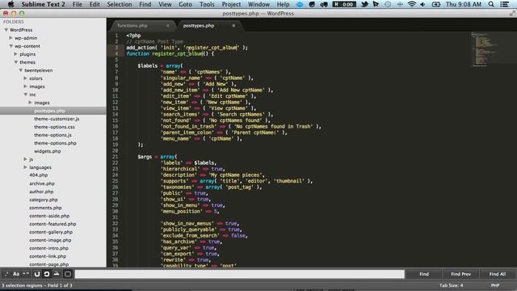Open the Tools menu
This screenshot has height=291, width=517.
[207, 4]
